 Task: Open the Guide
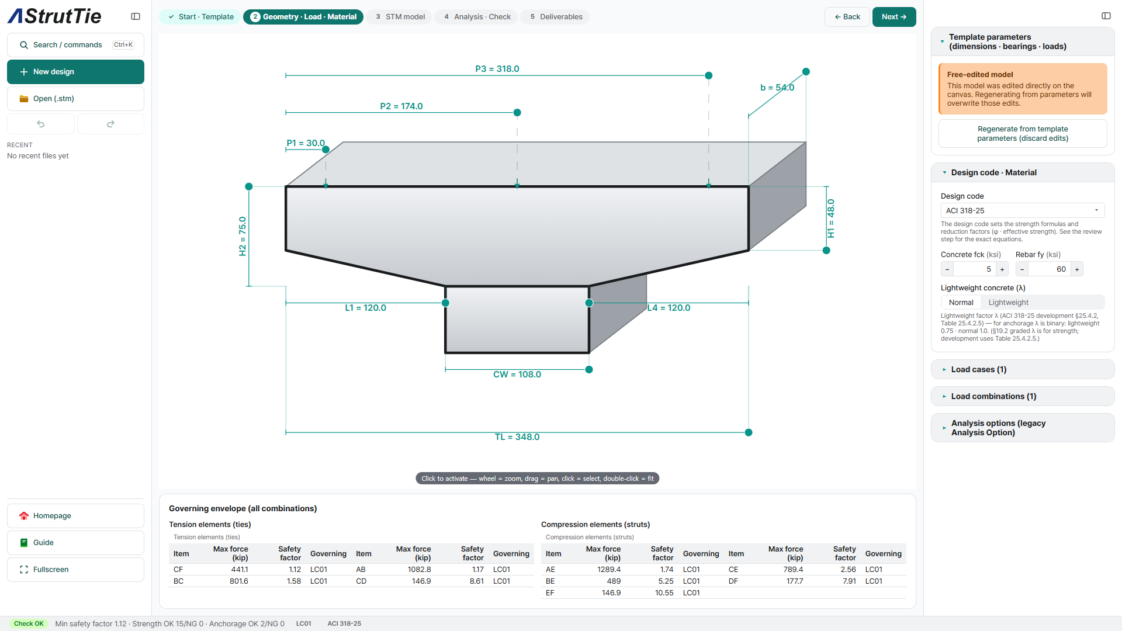point(75,543)
